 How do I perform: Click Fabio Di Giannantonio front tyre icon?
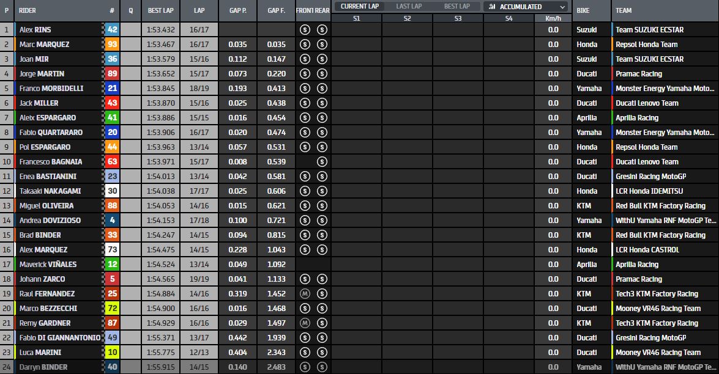click(x=305, y=337)
